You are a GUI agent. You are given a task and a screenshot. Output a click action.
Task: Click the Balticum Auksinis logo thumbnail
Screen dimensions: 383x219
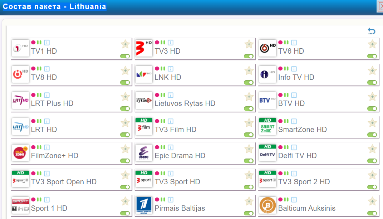click(268, 205)
